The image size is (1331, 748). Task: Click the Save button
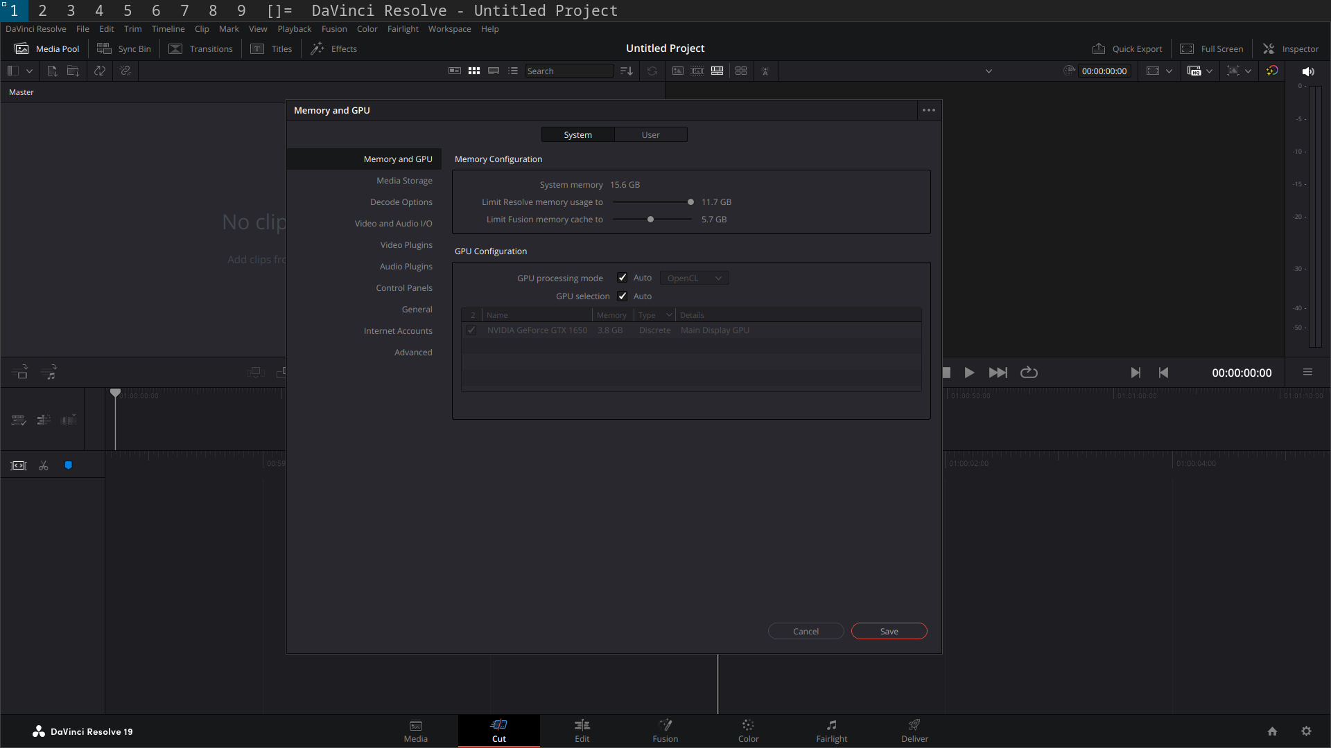click(889, 632)
